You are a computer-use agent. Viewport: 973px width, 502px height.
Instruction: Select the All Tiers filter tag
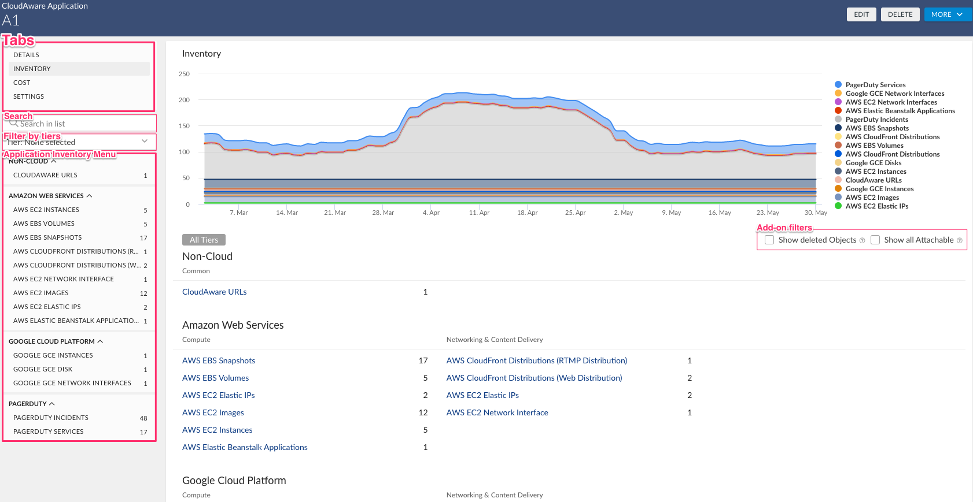tap(204, 240)
